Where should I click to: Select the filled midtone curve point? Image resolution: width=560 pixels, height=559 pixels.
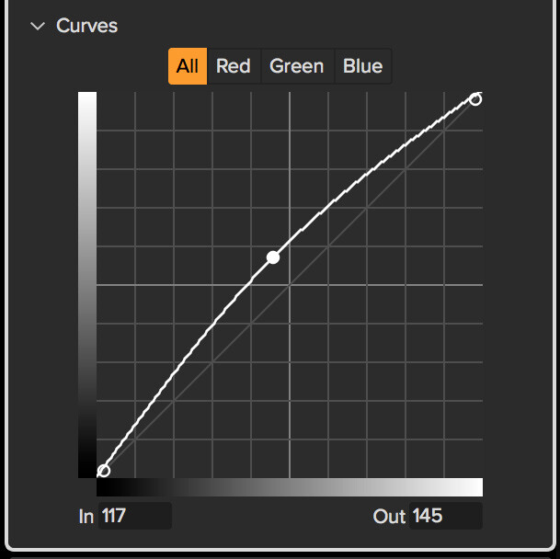[273, 257]
